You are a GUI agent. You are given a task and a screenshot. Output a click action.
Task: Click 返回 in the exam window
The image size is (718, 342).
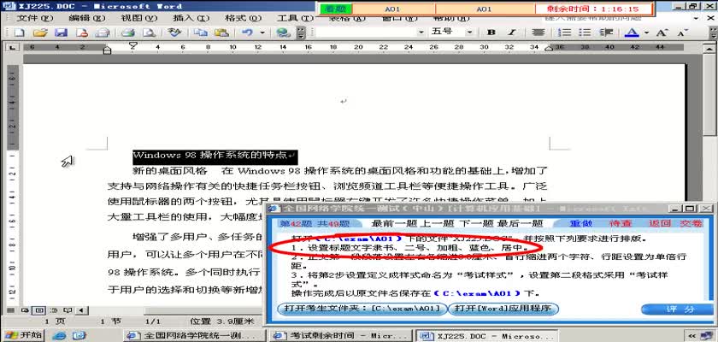pos(660,223)
